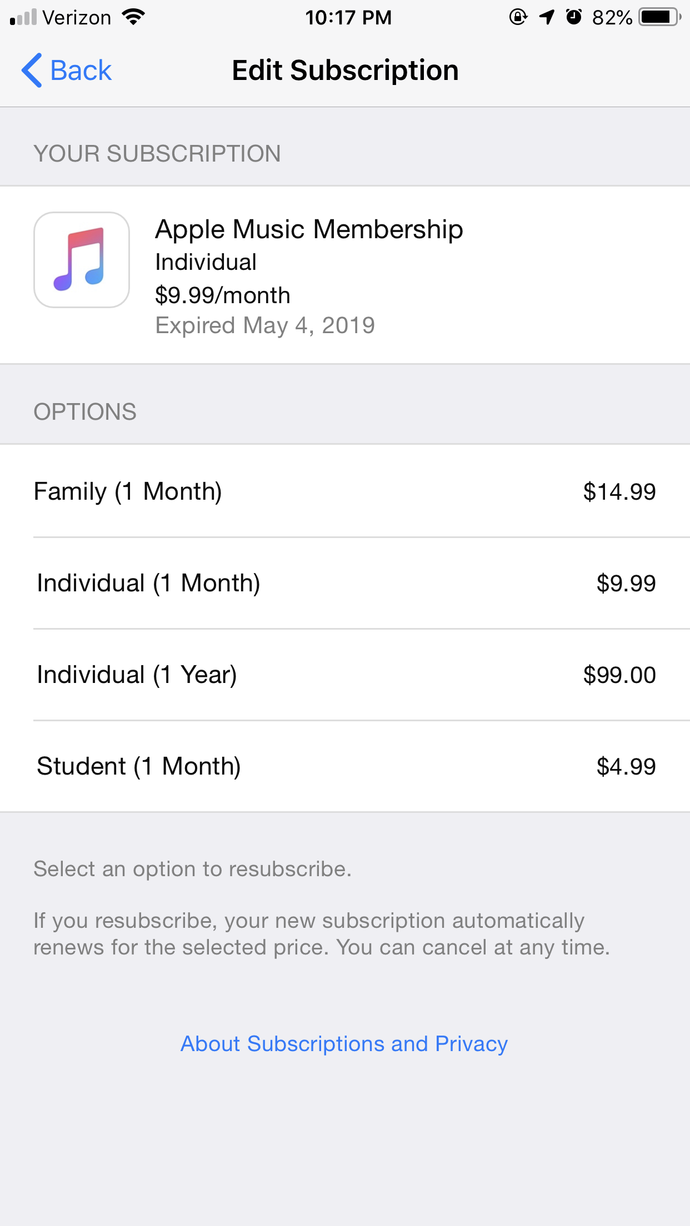Tap the $99.00 yearly price
This screenshot has width=690, height=1226.
pos(619,675)
